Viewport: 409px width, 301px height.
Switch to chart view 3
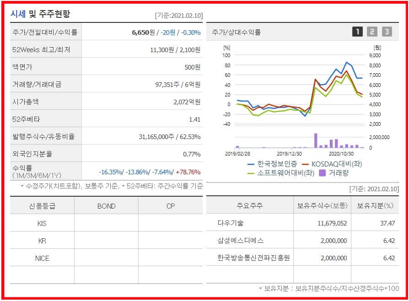click(x=387, y=32)
